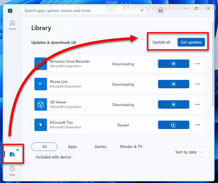
Task: Click the Microsoft Store logo icon
Action: 10,11
